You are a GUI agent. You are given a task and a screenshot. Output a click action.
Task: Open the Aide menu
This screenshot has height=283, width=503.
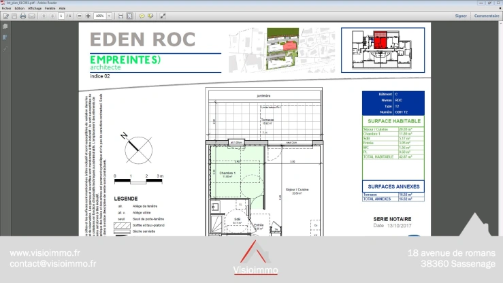tap(62, 8)
